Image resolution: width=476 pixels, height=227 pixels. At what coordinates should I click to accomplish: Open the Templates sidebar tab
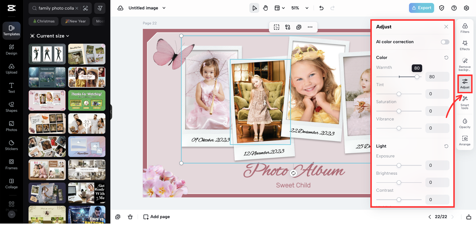click(x=12, y=30)
